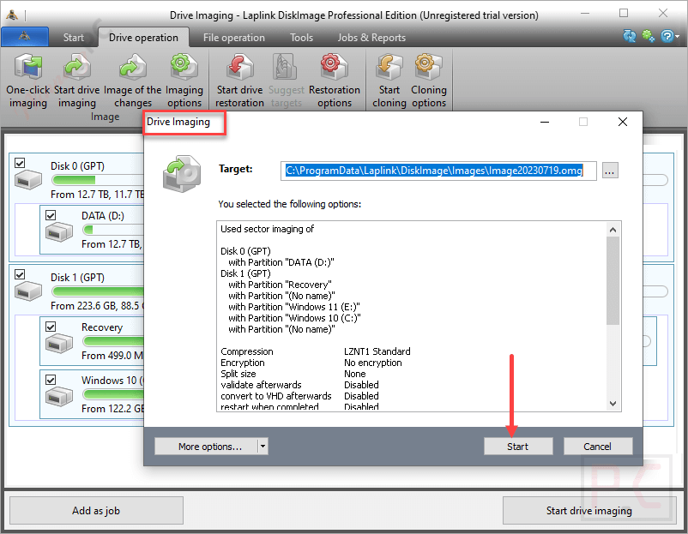The image size is (688, 534).
Task: Click the Windows 10 partition drive icon
Action: click(x=59, y=396)
